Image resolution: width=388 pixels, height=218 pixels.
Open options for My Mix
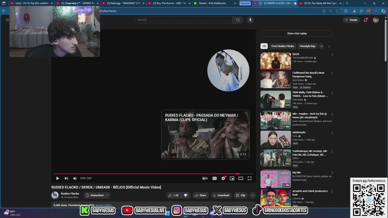click(332, 173)
